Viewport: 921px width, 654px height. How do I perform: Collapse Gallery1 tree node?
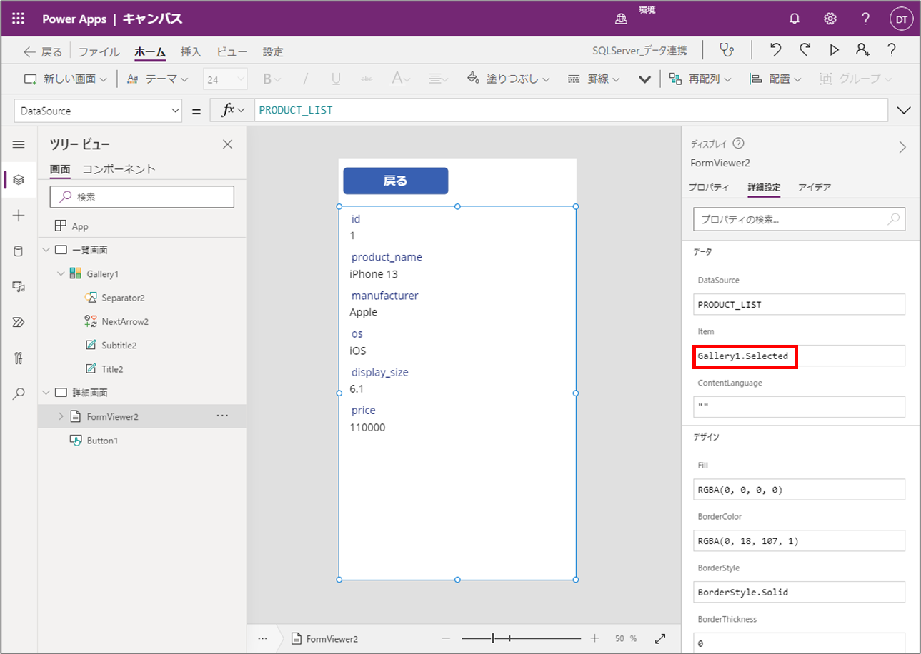[x=61, y=274]
